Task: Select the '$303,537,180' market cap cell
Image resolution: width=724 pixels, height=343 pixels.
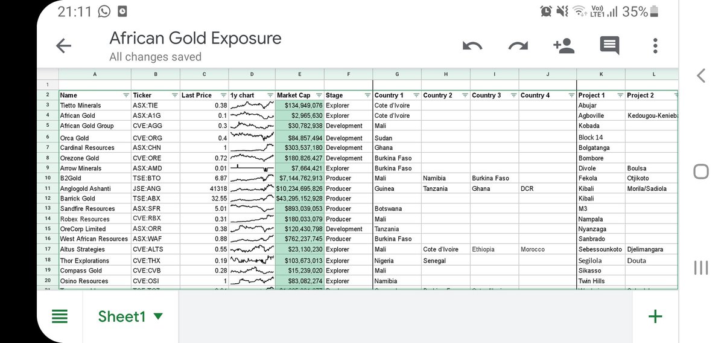Action: coord(300,148)
